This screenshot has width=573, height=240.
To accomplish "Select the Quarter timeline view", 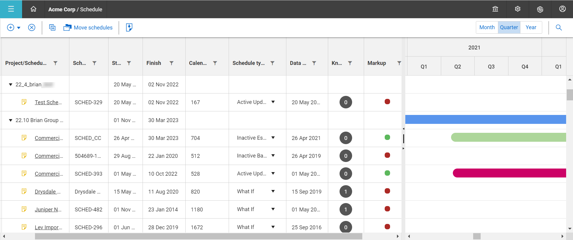I will [509, 27].
